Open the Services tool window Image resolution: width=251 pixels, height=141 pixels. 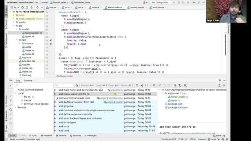tap(75, 136)
